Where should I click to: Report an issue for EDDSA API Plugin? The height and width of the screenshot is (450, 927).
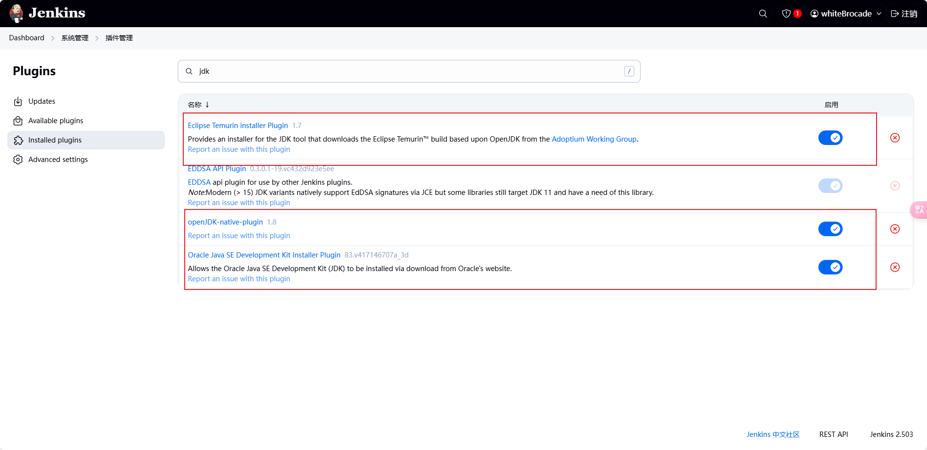pos(239,203)
